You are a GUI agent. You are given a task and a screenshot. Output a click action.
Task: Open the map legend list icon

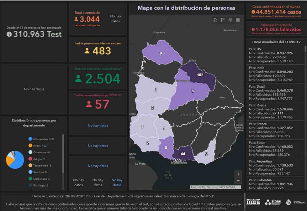223,20
